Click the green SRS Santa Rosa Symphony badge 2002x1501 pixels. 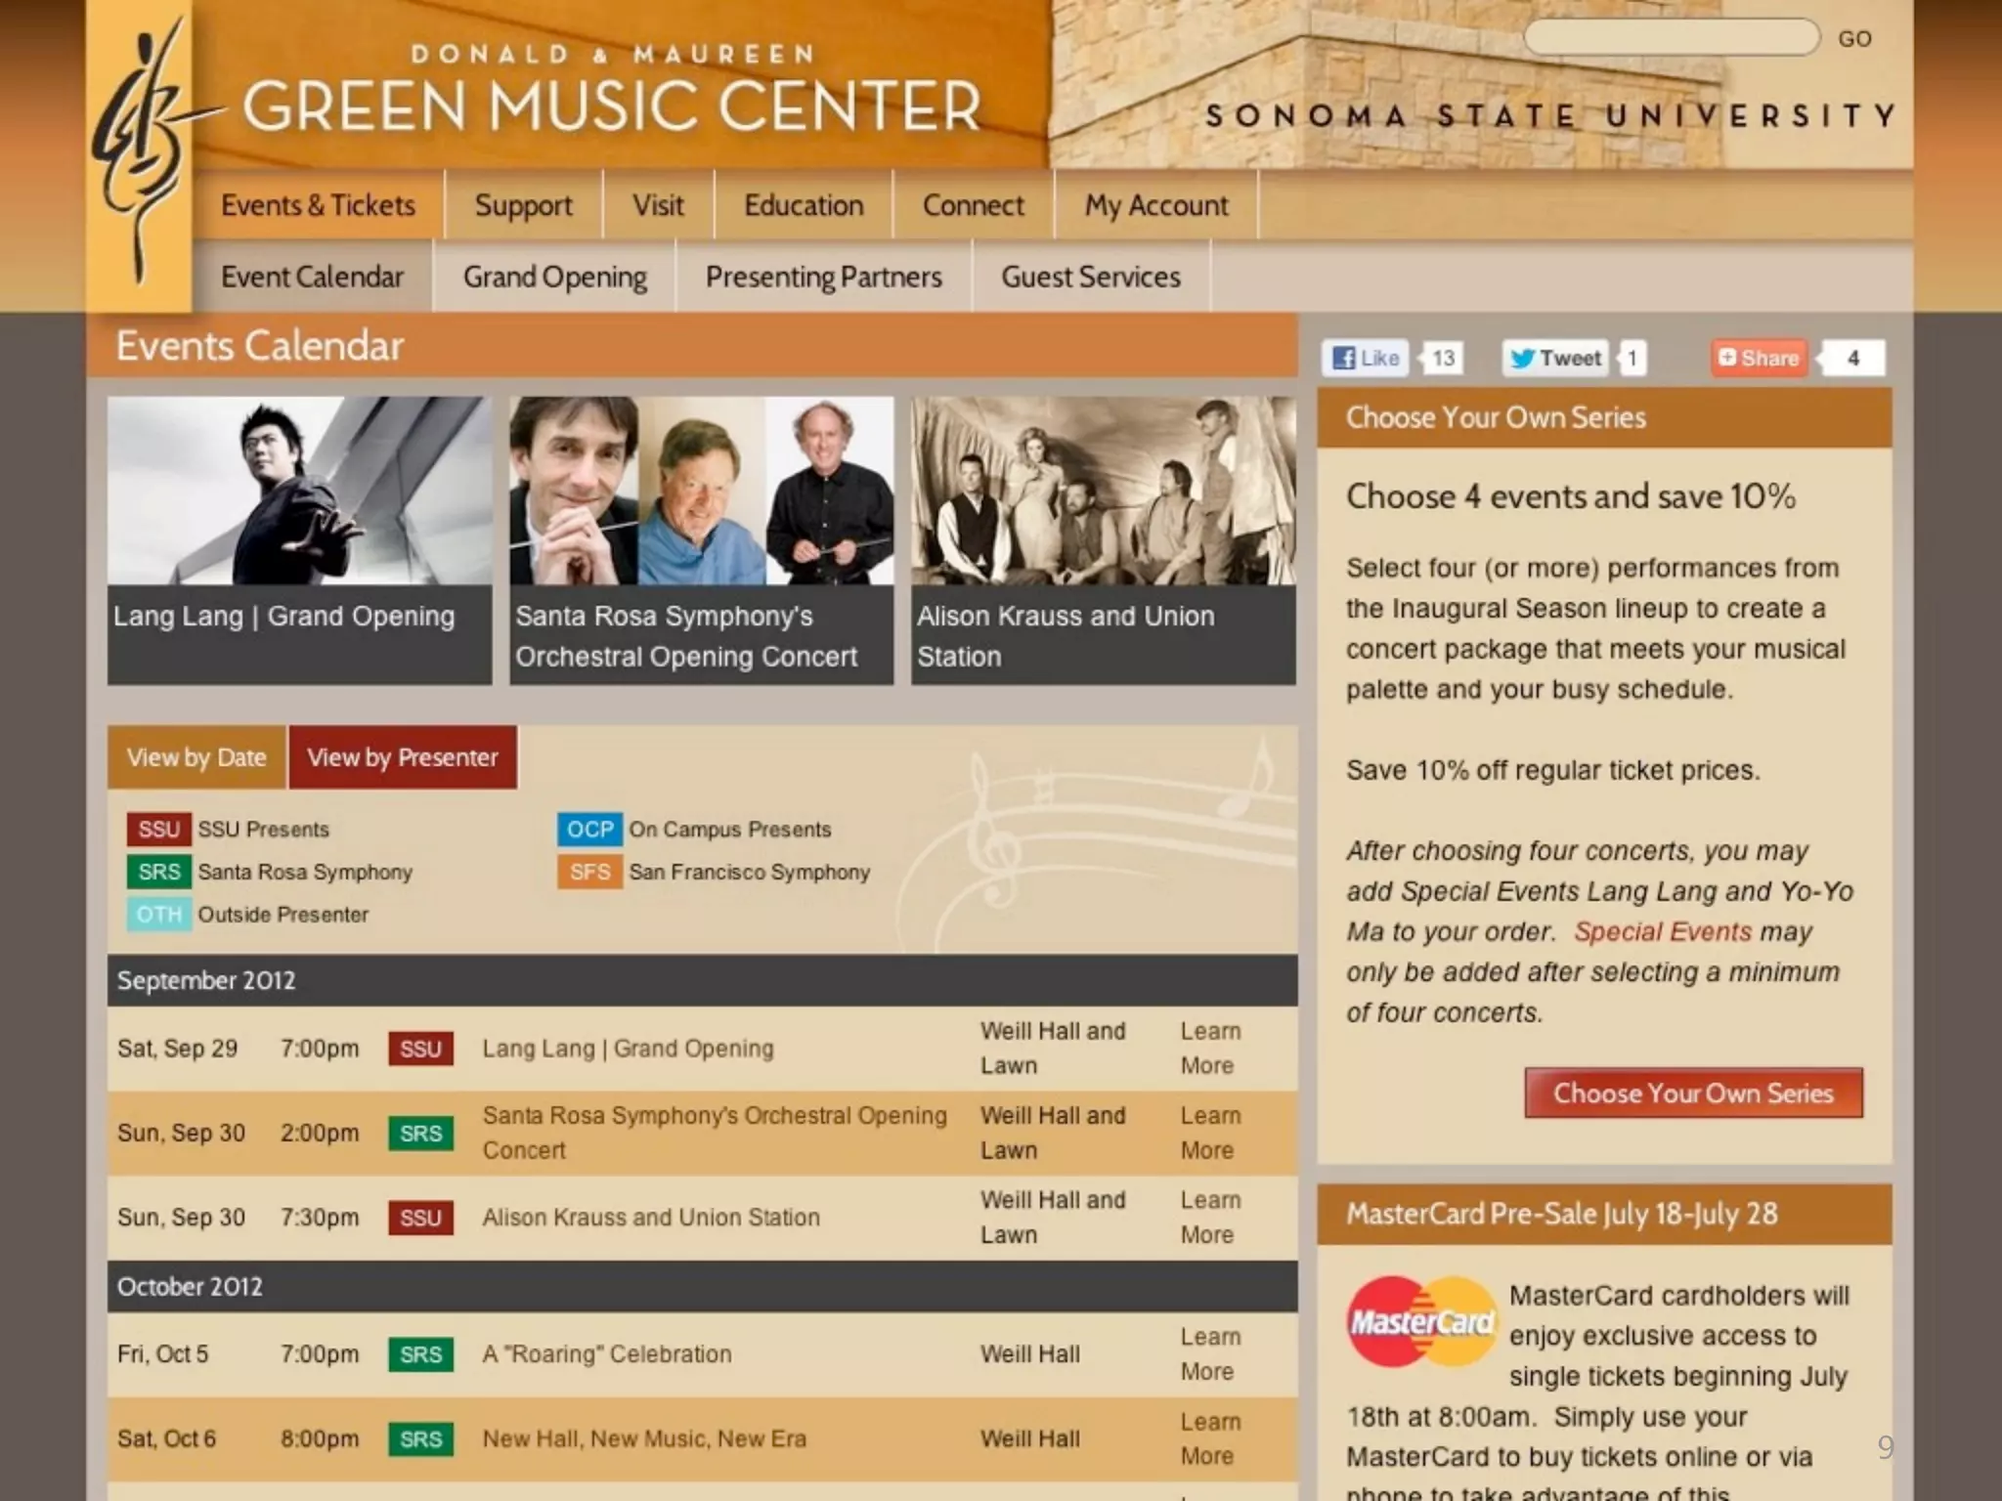[158, 872]
